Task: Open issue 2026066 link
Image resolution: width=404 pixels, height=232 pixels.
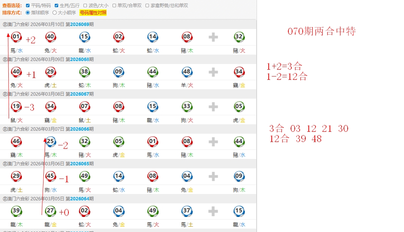Action: click(x=79, y=129)
